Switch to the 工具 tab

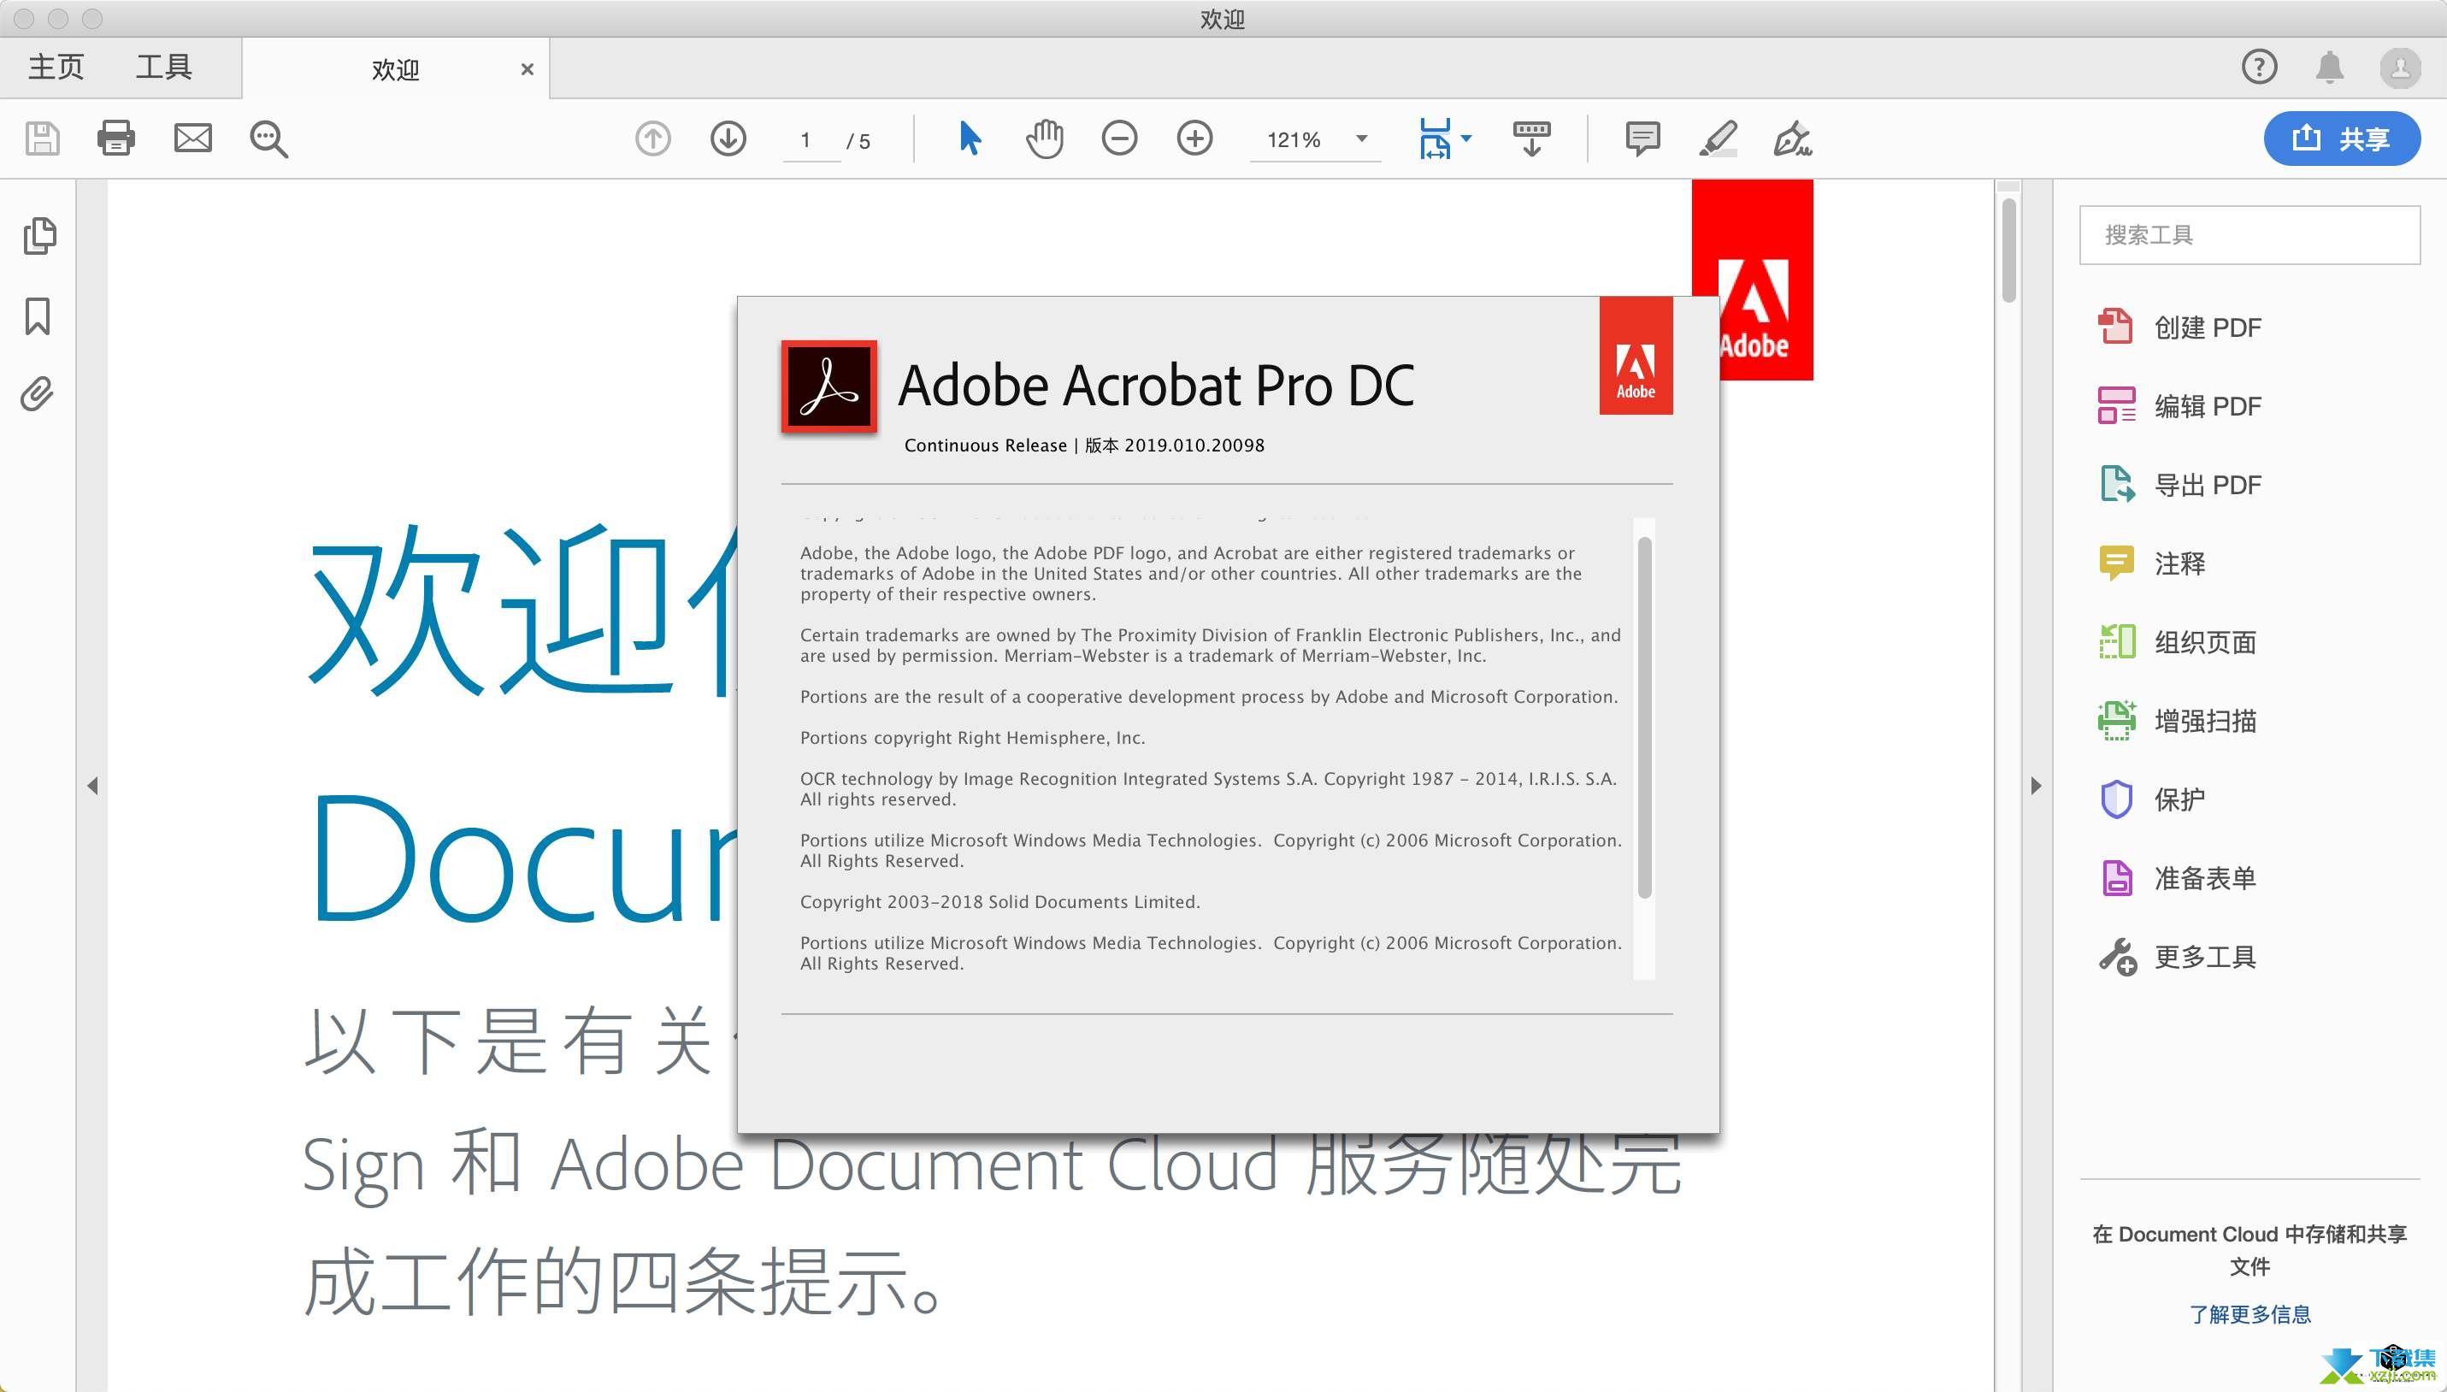[163, 67]
